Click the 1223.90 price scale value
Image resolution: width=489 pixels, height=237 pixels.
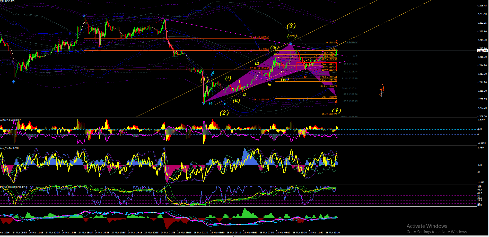click(x=482, y=14)
